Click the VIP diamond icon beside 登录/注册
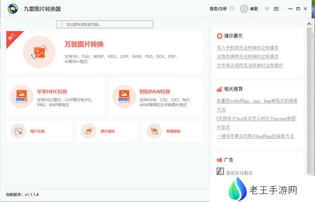The width and height of the screenshot is (315, 202). pyautogui.click(x=232, y=8)
